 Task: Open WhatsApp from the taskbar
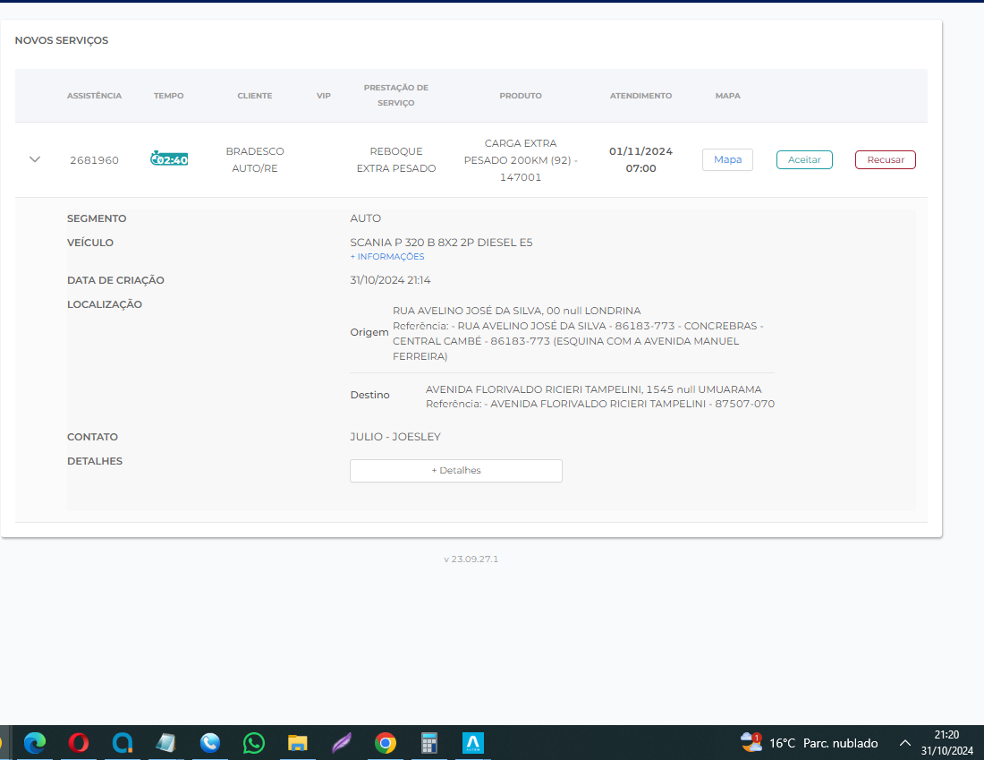click(x=254, y=743)
